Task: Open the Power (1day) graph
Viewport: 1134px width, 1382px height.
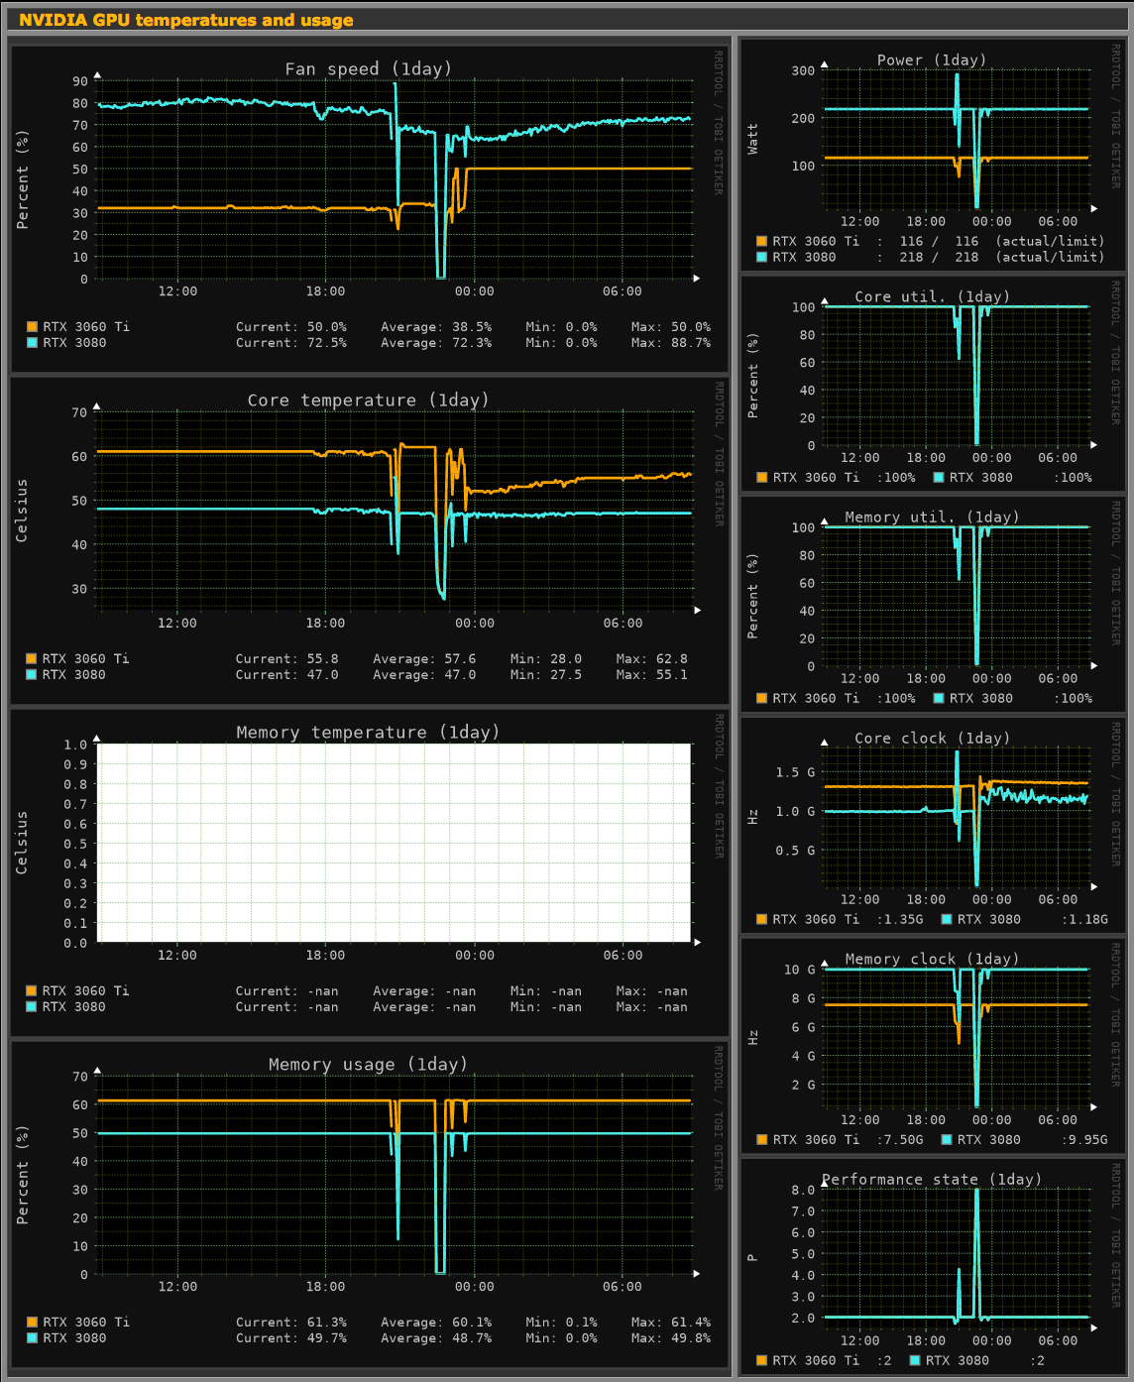Action: 934,155
